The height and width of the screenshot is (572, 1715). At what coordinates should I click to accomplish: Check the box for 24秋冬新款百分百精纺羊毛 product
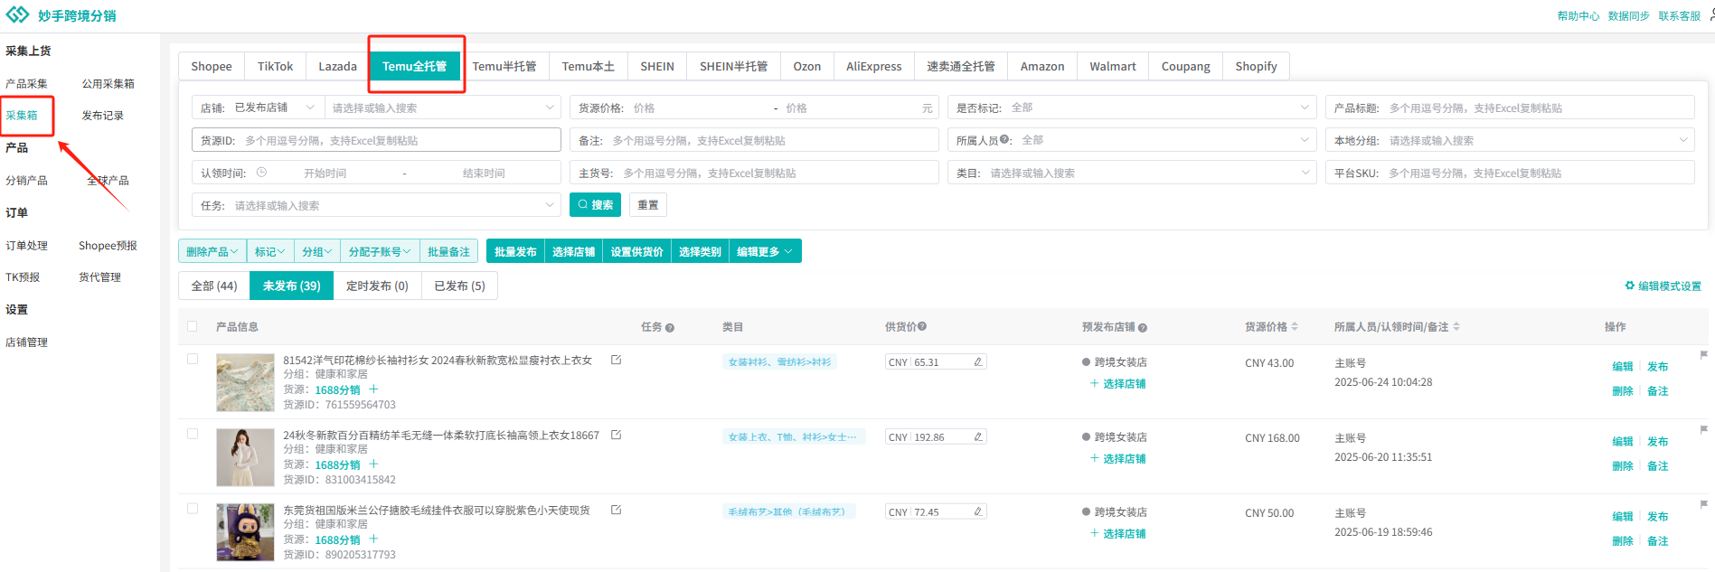coord(192,434)
